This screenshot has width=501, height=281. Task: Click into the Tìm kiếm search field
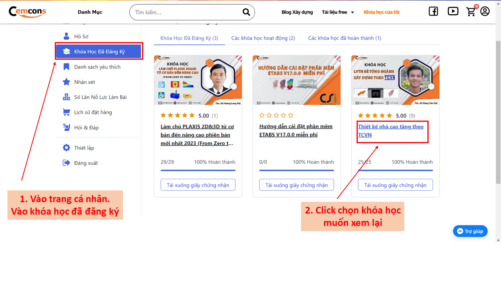[186, 12]
